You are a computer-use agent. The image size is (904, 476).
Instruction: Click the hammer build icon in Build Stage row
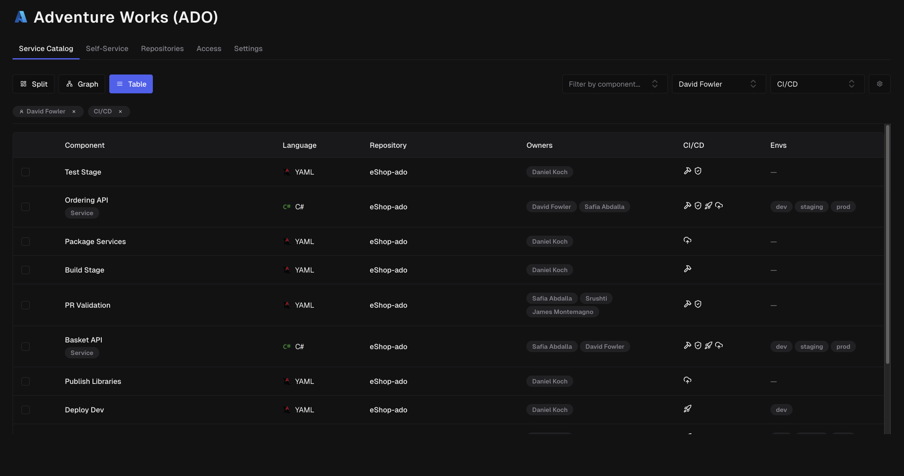click(687, 269)
